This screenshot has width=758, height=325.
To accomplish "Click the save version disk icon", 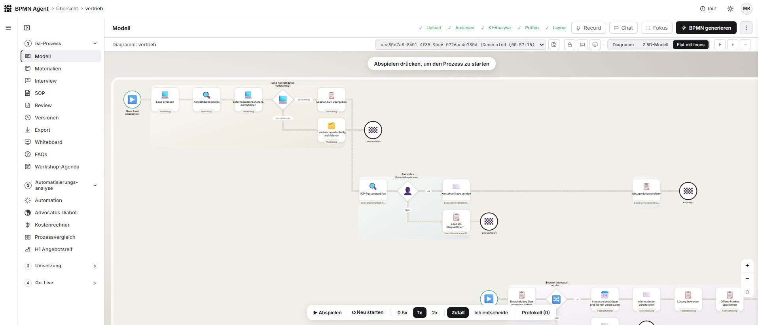I will (554, 45).
